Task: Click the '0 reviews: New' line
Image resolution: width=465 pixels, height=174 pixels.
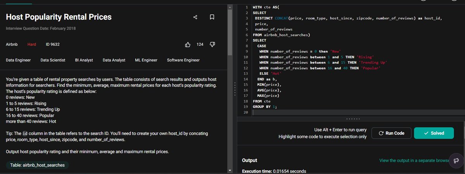Action: (x=21, y=97)
